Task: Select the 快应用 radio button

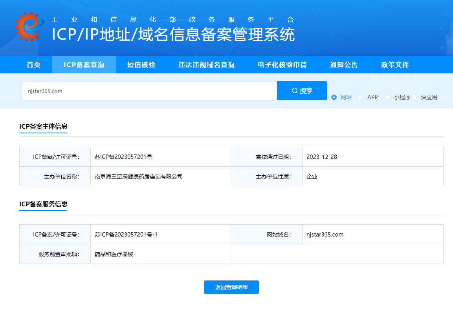Action: tap(414, 97)
